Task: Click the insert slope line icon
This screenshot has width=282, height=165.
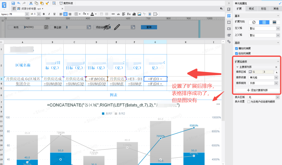Action: [x=145, y=14]
